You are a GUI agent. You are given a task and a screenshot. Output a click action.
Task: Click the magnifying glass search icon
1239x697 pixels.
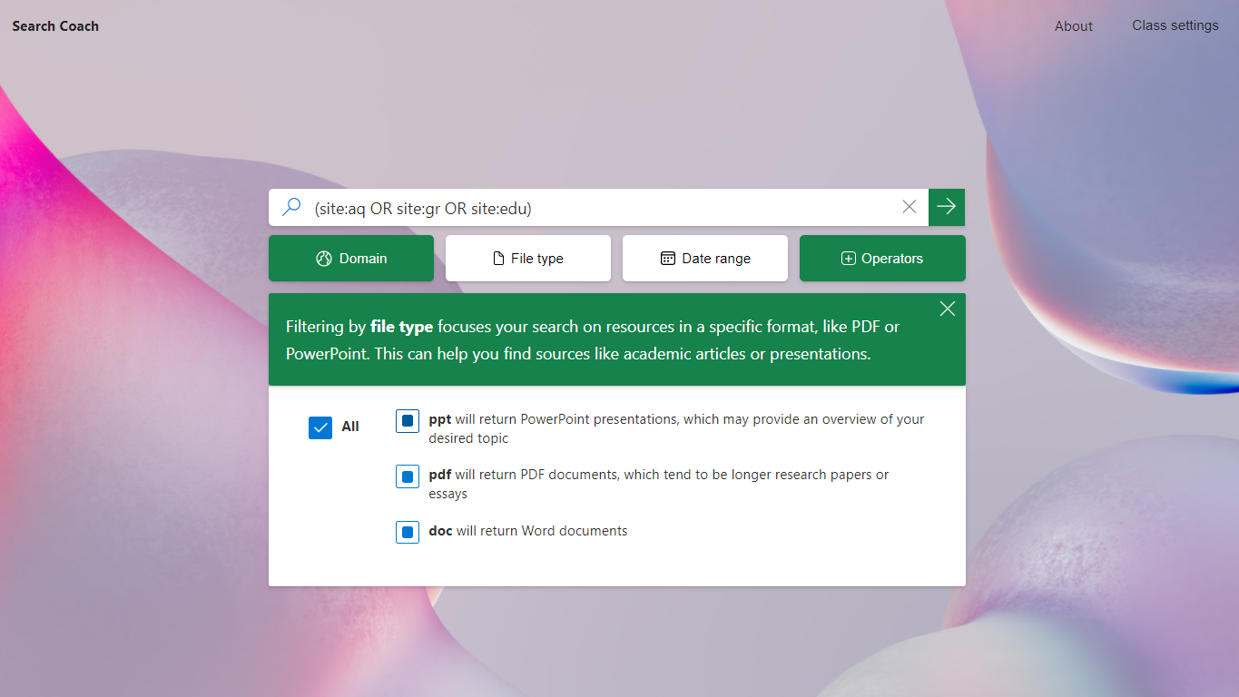291,208
